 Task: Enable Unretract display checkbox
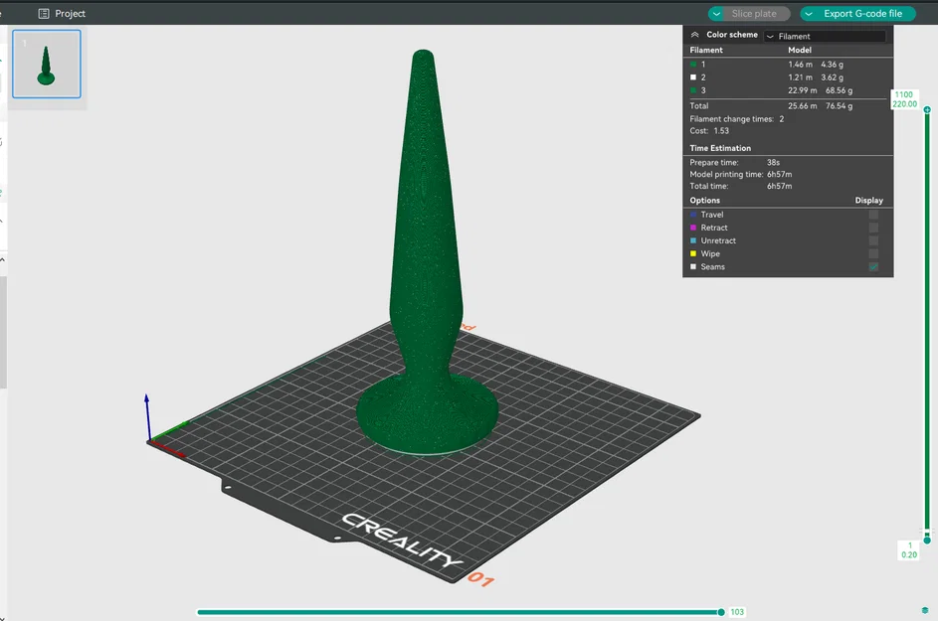(x=873, y=240)
